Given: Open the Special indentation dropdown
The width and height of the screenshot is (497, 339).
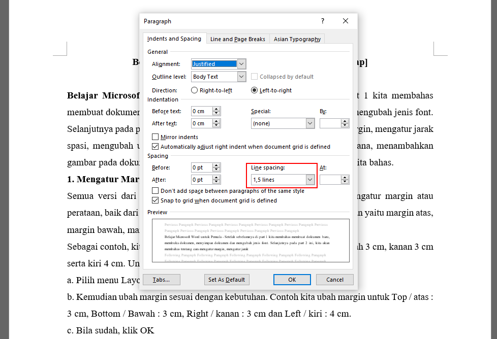Looking at the screenshot, I should [310, 123].
